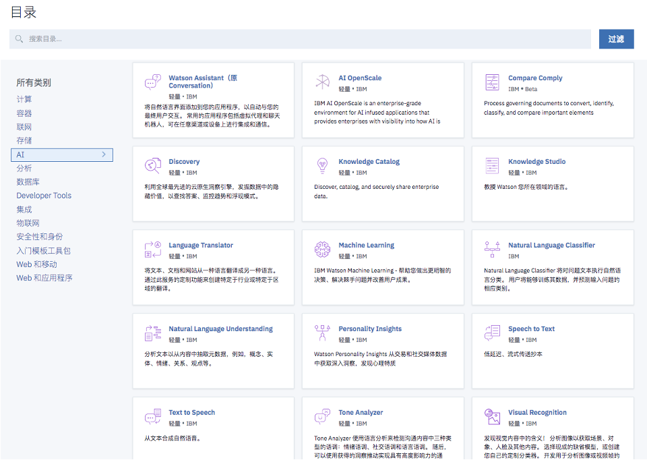Image resolution: width=647 pixels, height=460 pixels.
Task: Click the Speech to Text icon
Action: (x=492, y=333)
